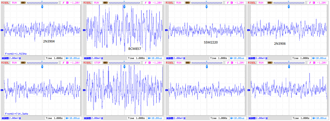330x121 pixels.
Task: Click the SSM2220 annotation label
Action: 211,42
